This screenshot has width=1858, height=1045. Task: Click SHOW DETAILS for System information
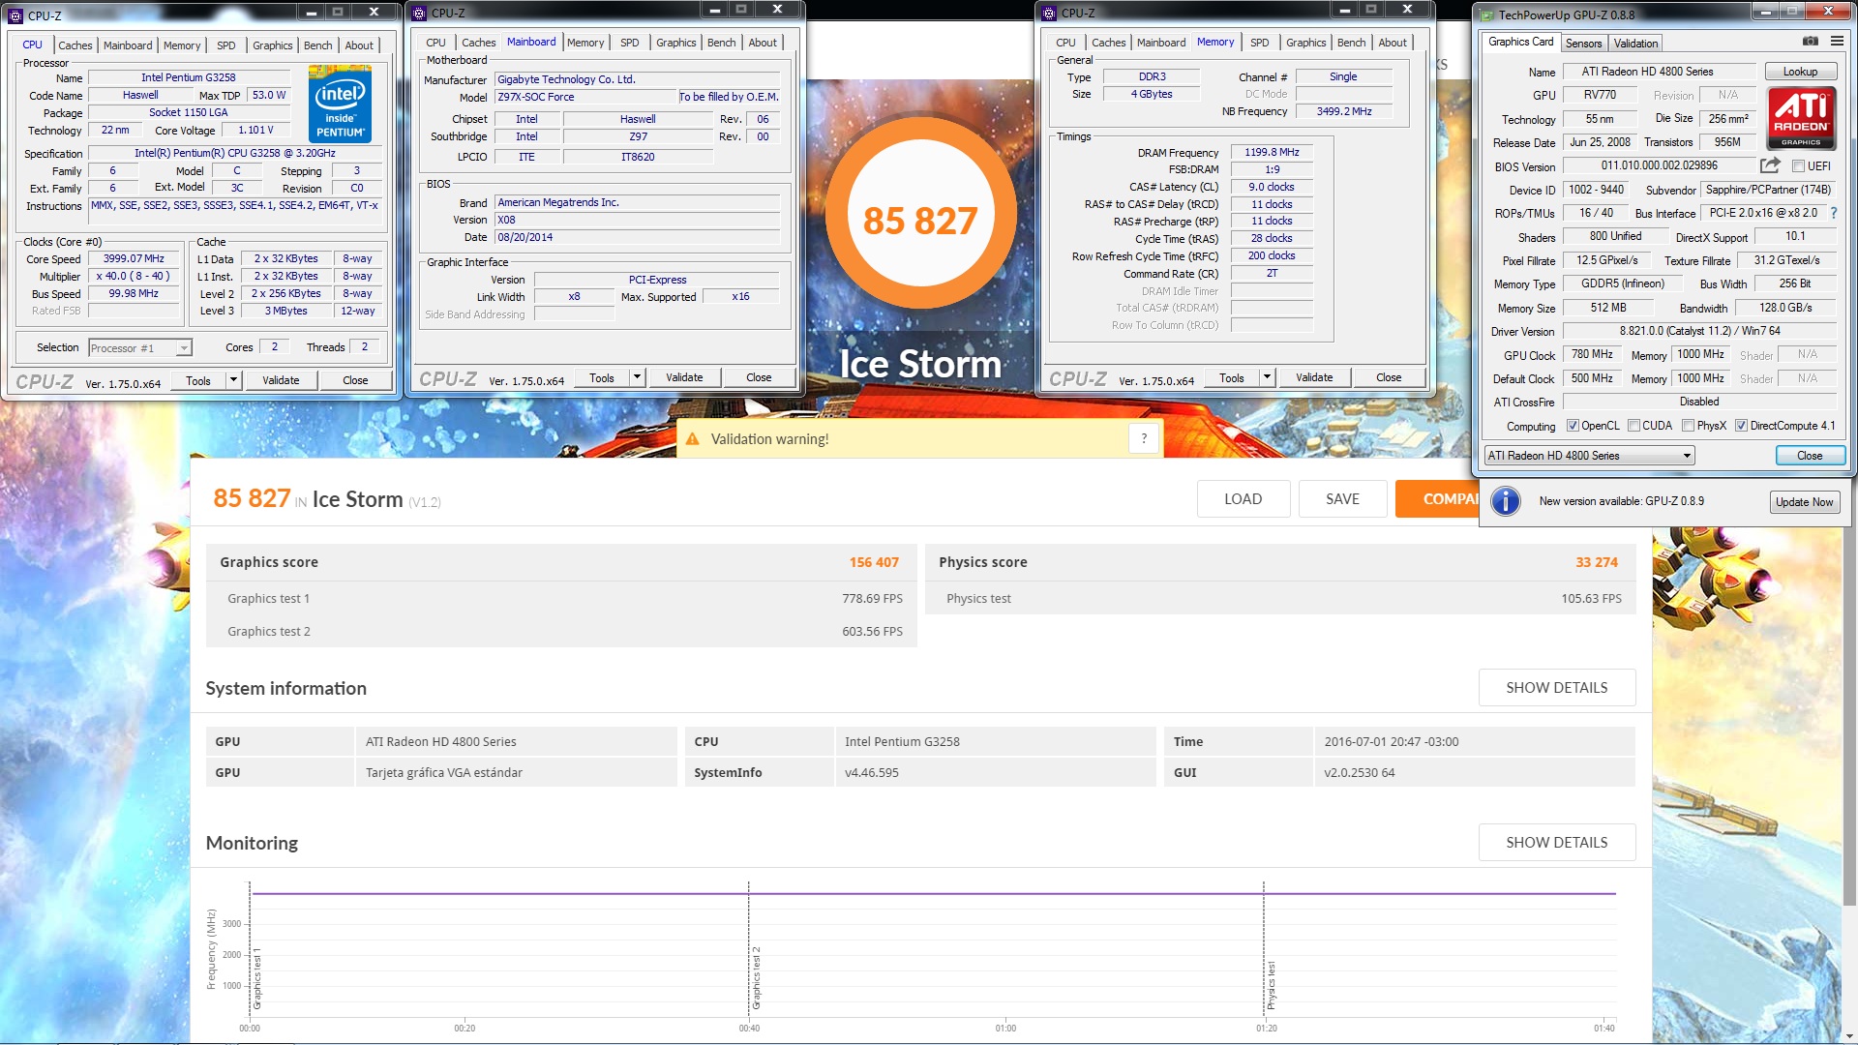pyautogui.click(x=1557, y=688)
